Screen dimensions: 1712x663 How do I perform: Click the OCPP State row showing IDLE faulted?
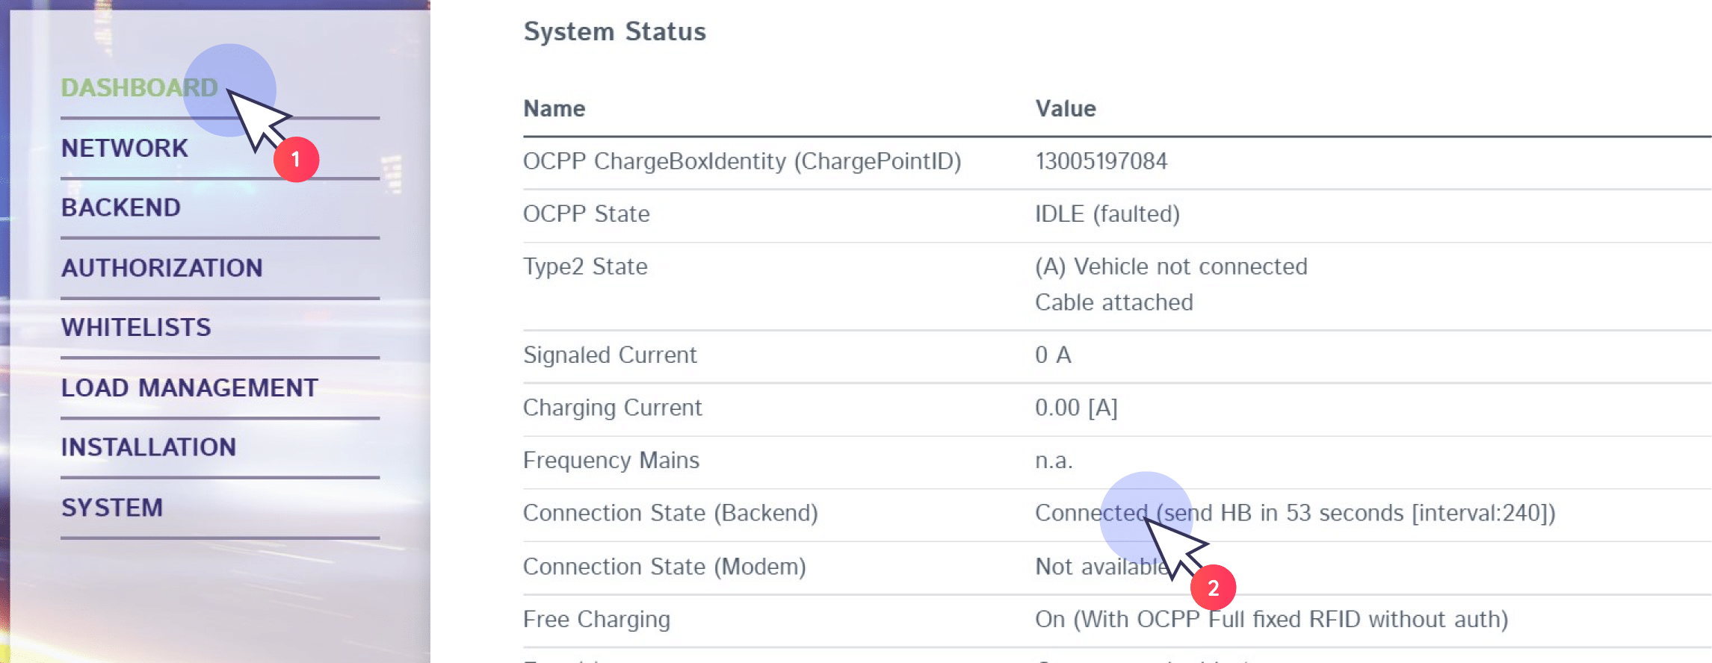click(x=1106, y=214)
